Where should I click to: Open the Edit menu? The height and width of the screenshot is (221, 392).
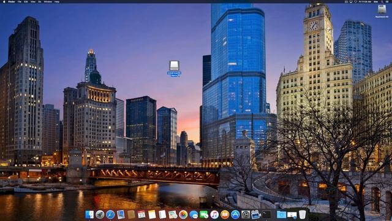click(x=26, y=1)
